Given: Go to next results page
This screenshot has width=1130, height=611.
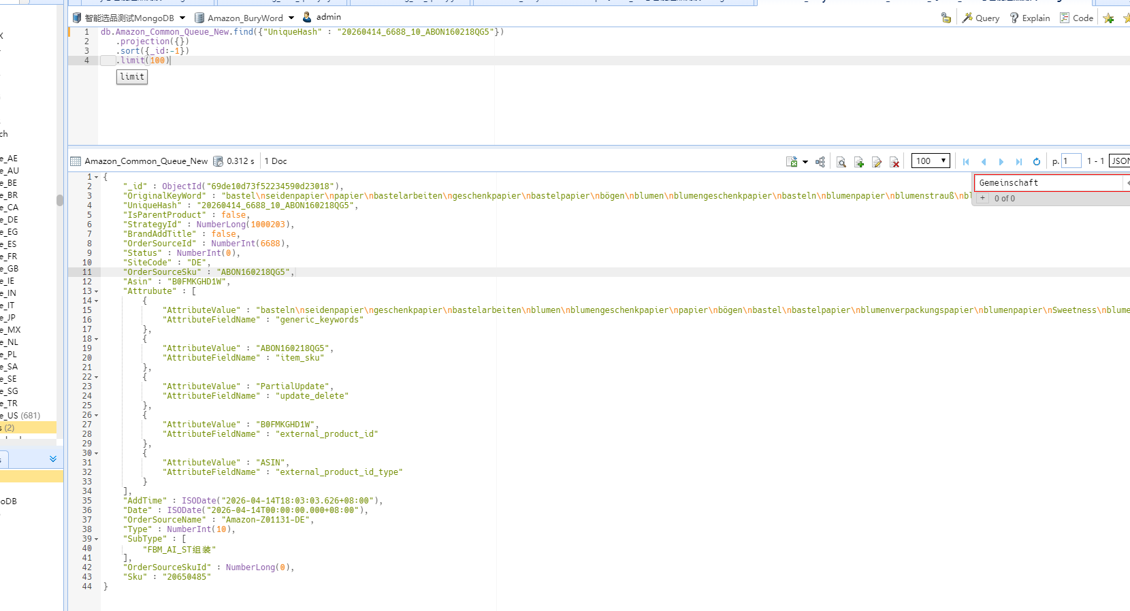Looking at the screenshot, I should (1001, 162).
